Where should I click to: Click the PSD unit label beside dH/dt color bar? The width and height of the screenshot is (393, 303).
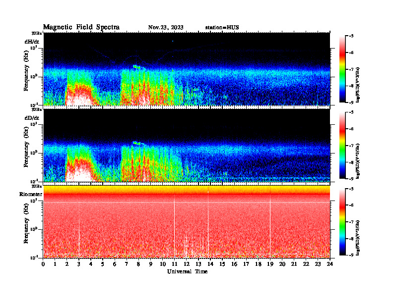click(x=358, y=85)
